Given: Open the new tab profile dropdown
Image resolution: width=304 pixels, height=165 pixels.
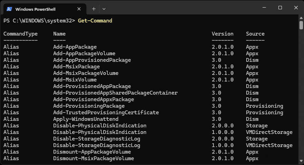Looking at the screenshot, I should click(104, 9).
